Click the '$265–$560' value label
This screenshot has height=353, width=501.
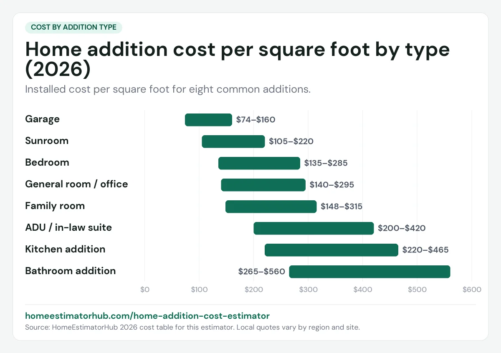[x=262, y=272]
